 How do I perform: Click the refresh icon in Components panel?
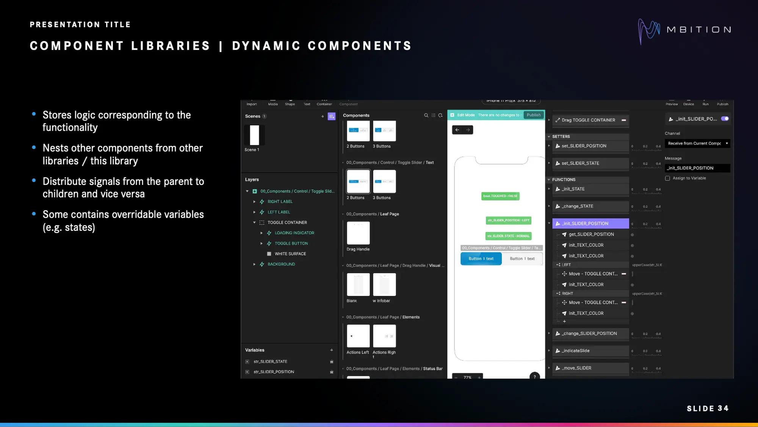441,115
